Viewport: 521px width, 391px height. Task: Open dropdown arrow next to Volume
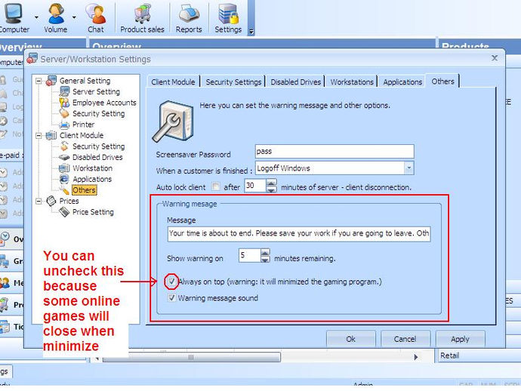[x=74, y=17]
